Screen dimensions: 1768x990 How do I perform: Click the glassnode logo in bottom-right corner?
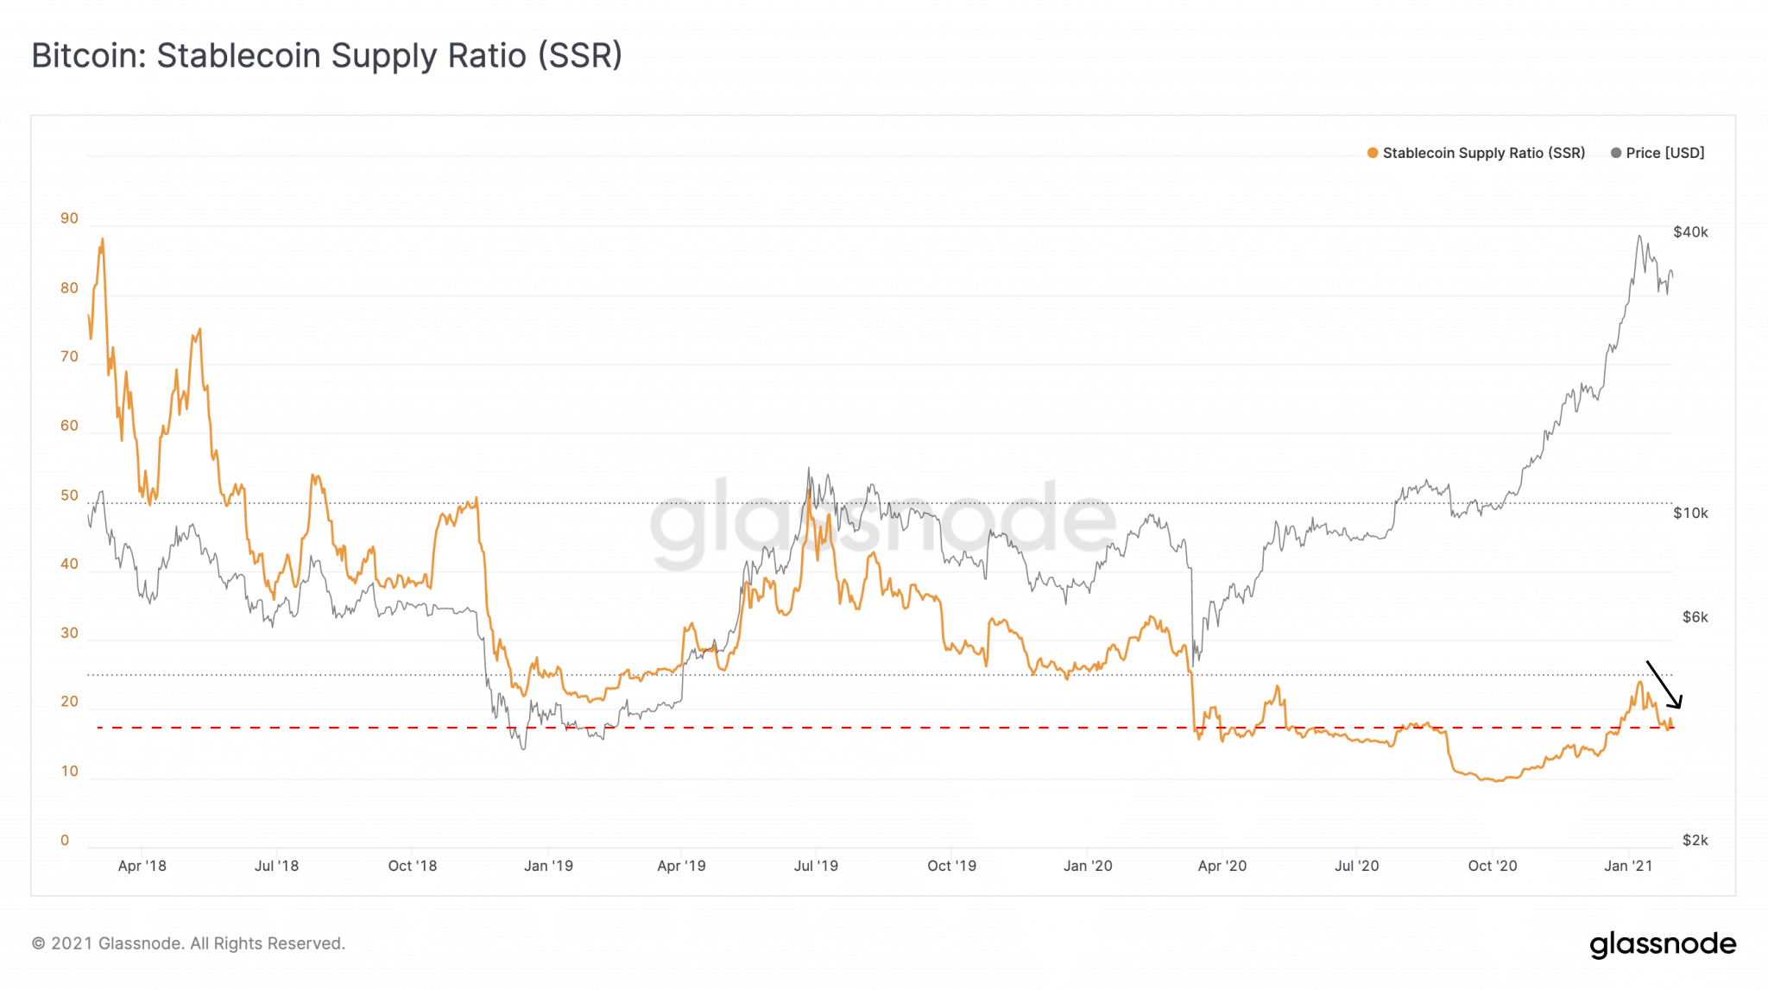[x=1662, y=944]
